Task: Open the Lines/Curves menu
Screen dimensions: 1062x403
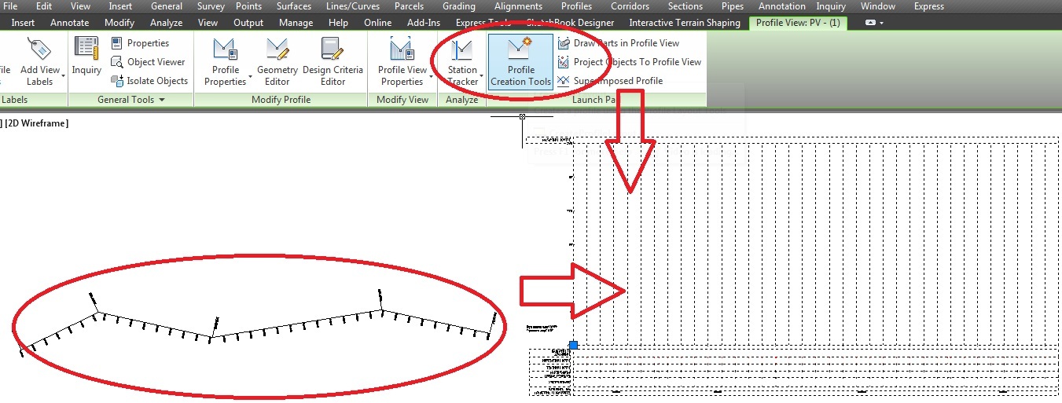Action: pyautogui.click(x=353, y=6)
